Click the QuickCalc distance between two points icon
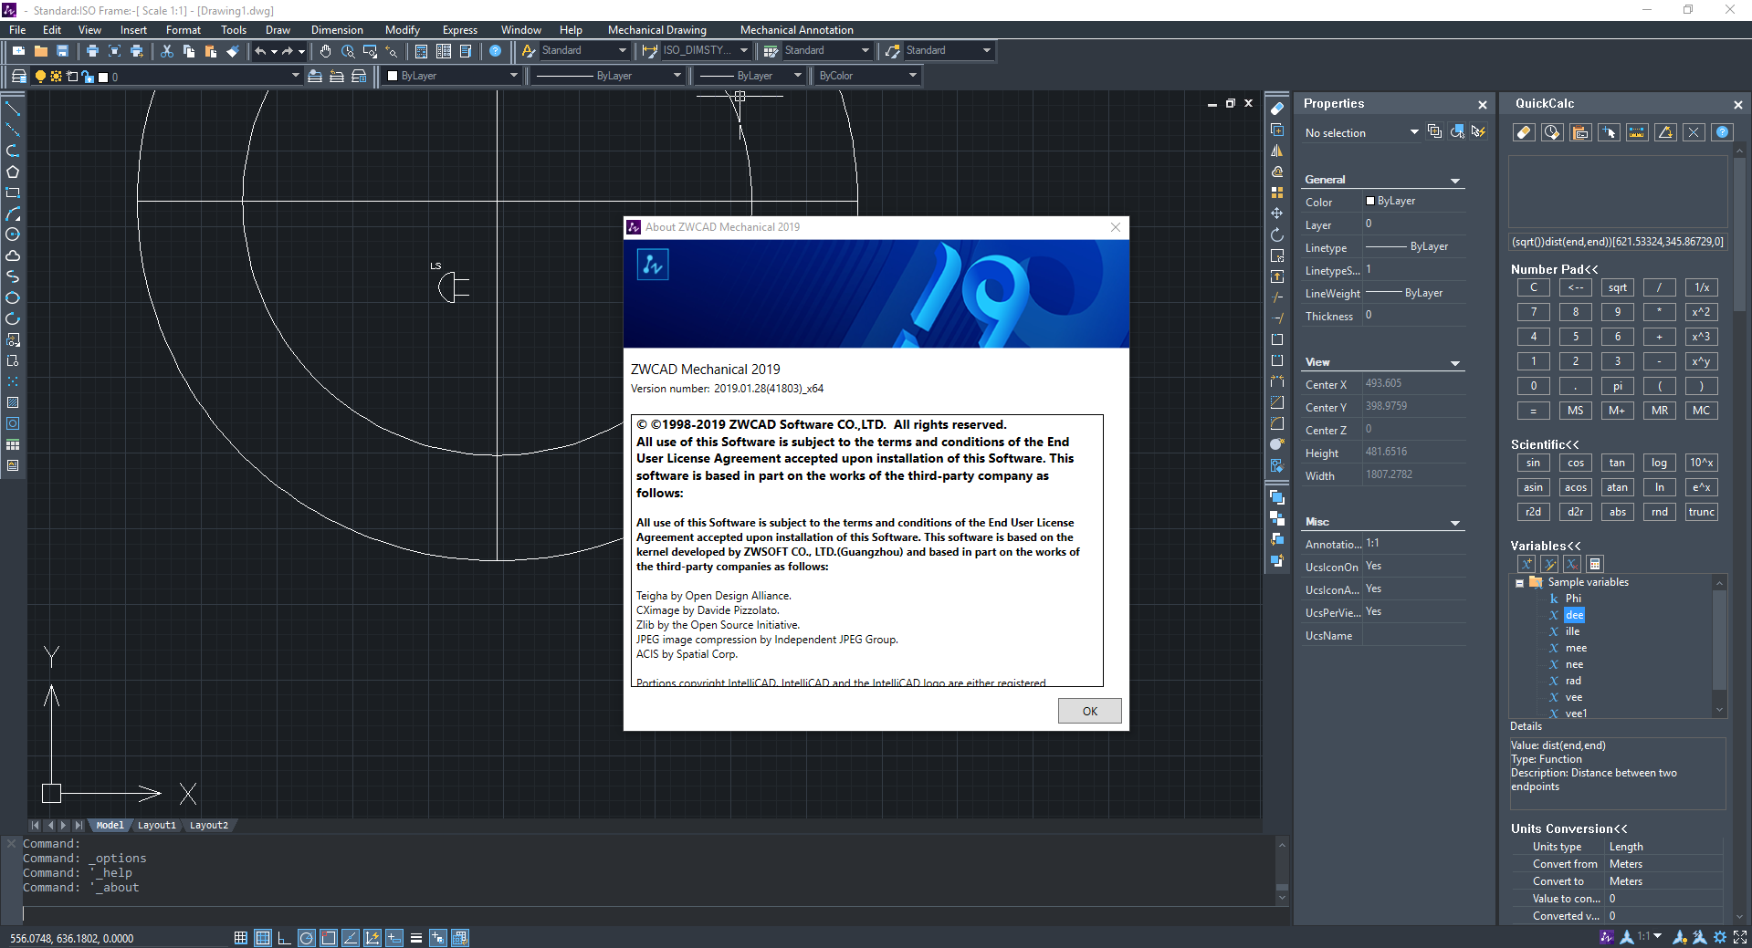This screenshot has width=1752, height=948. point(1637,133)
